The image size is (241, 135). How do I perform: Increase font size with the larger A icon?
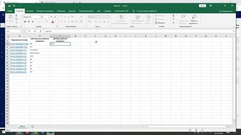(x=52, y=16)
